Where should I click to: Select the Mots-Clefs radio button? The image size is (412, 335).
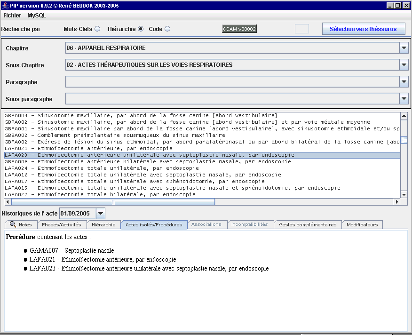97,29
